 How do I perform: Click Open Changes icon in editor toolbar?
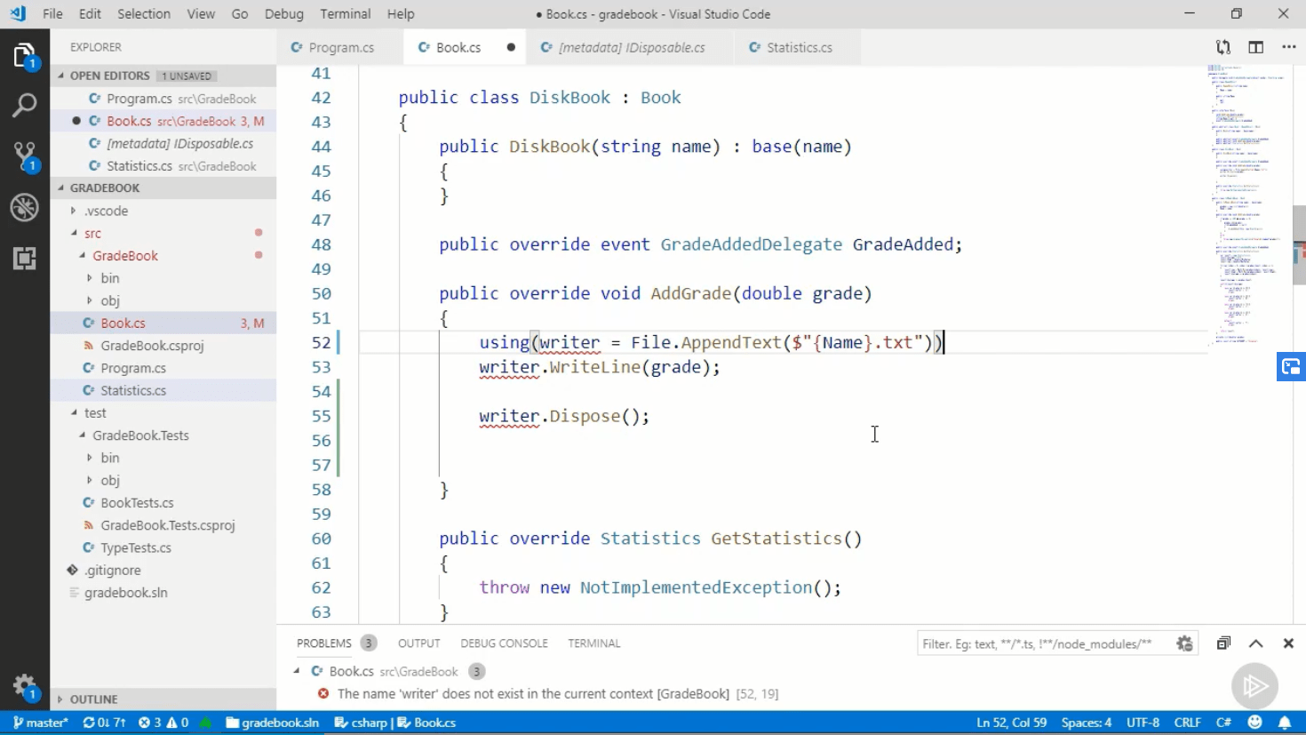(x=1223, y=47)
